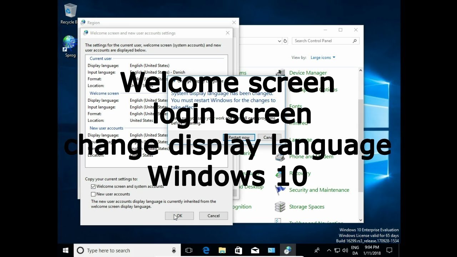Check New user accounts checkbox

[x=93, y=194]
